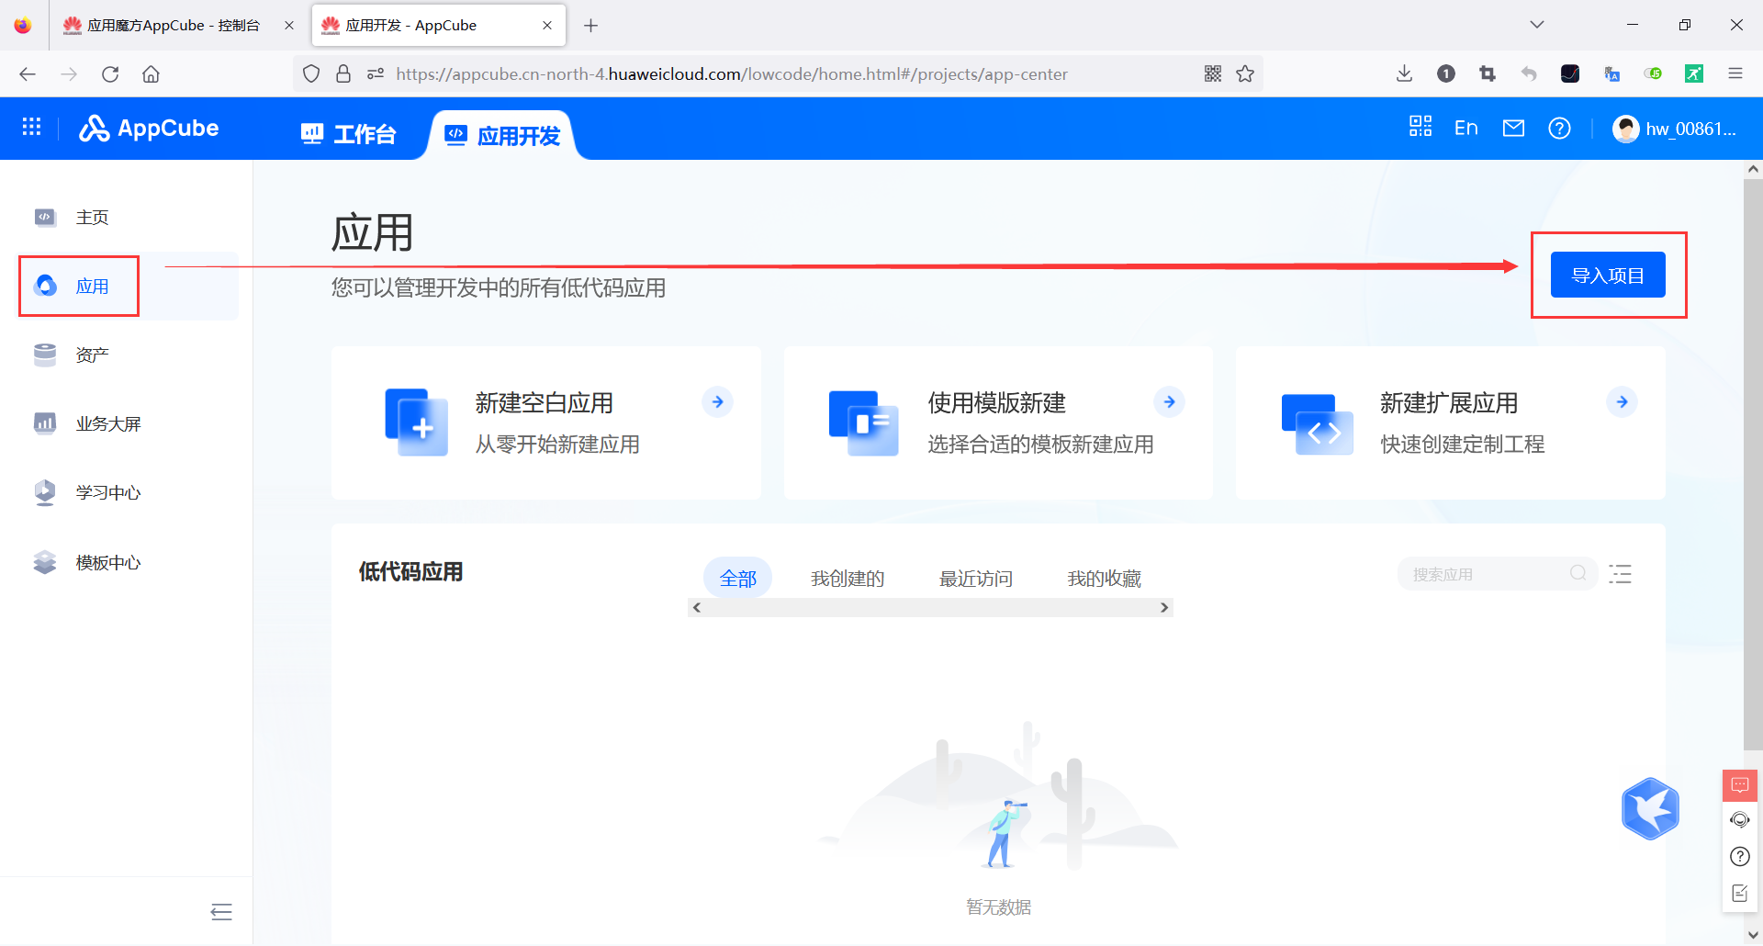This screenshot has width=1763, height=946.
Task: Switch to list view next to the search box
Action: 1621,573
